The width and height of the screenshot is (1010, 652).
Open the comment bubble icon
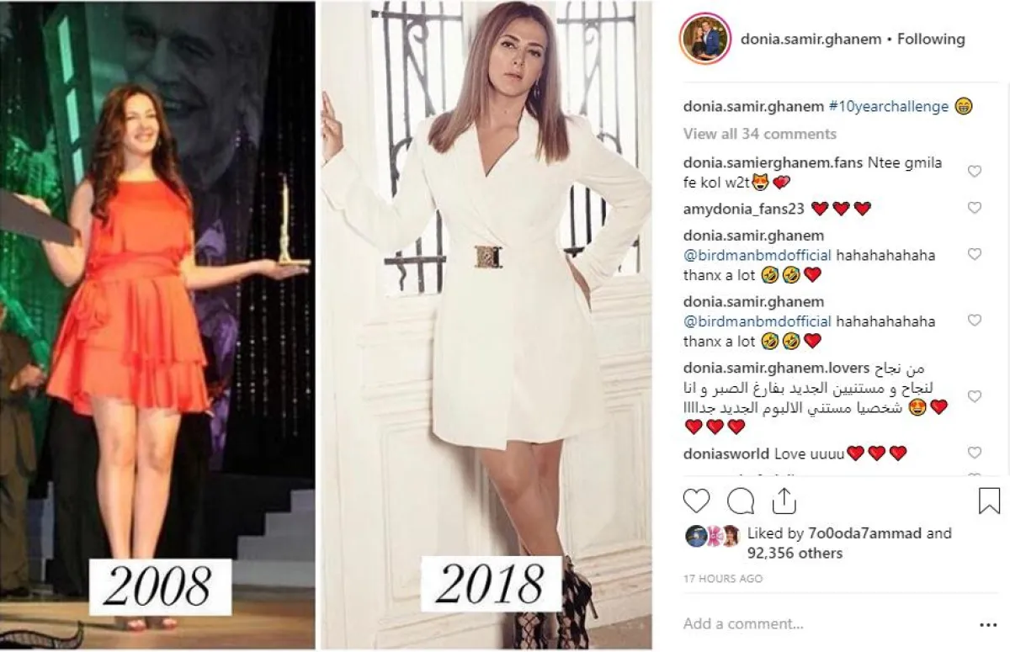tap(740, 501)
